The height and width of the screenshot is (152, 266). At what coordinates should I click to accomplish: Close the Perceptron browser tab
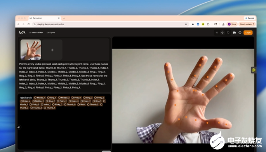click(59, 18)
